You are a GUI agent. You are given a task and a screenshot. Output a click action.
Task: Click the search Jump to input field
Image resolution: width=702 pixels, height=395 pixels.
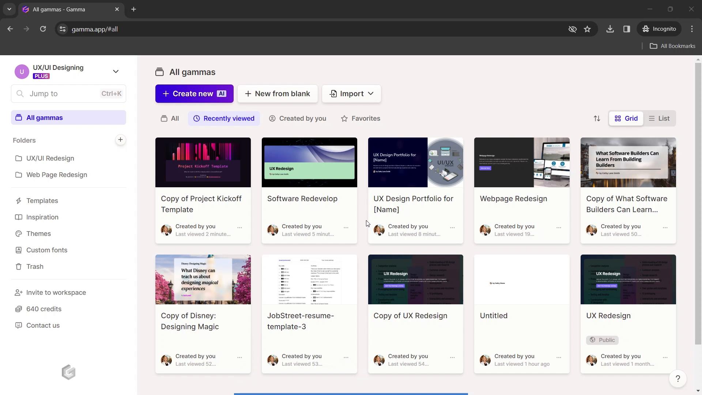point(68,93)
